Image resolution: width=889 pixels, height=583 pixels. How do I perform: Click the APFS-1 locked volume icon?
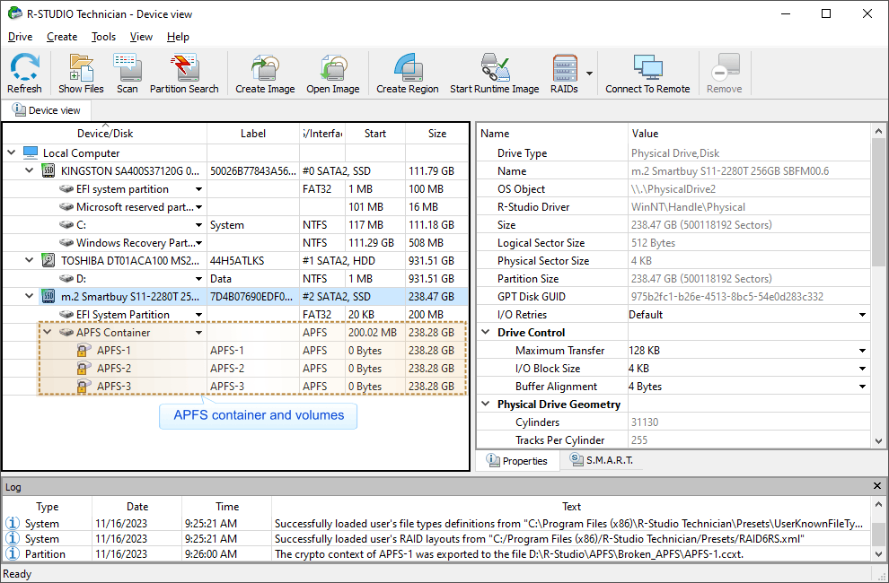[84, 350]
